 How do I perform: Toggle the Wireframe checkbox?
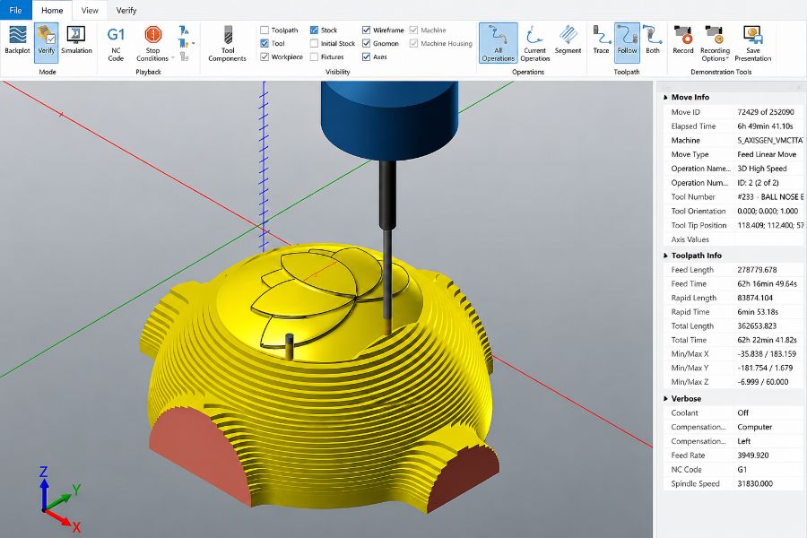coord(366,30)
